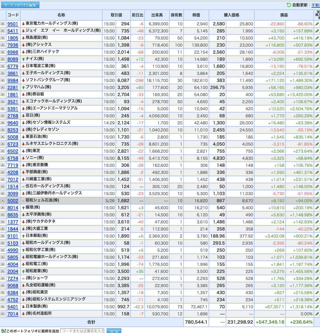The width and height of the screenshot is (320, 333).
Task: Open stock code 7936 link
Action: (13, 45)
